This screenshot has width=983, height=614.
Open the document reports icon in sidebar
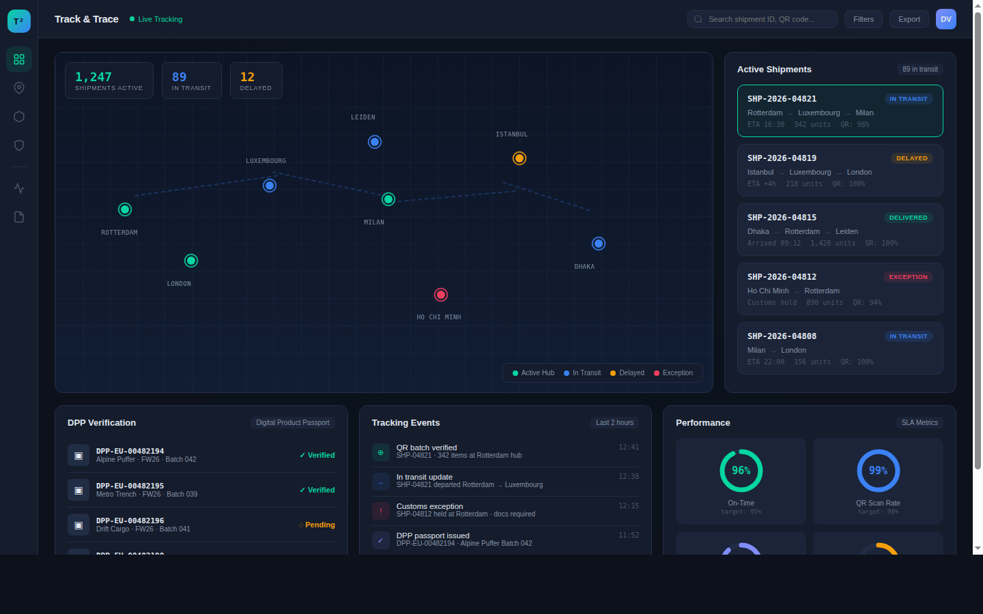[x=19, y=217]
